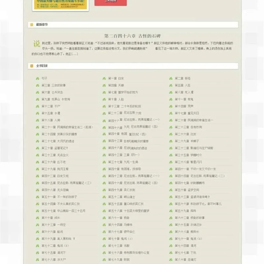
Task: Click the leaf icon beside 第二章
Action: point(171,79)
